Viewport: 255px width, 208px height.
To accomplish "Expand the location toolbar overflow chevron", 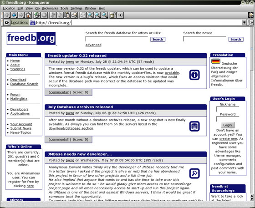I will (x=251, y=23).
